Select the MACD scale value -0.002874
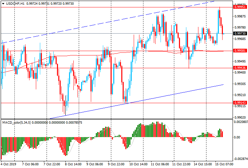 click(x=240, y=159)
